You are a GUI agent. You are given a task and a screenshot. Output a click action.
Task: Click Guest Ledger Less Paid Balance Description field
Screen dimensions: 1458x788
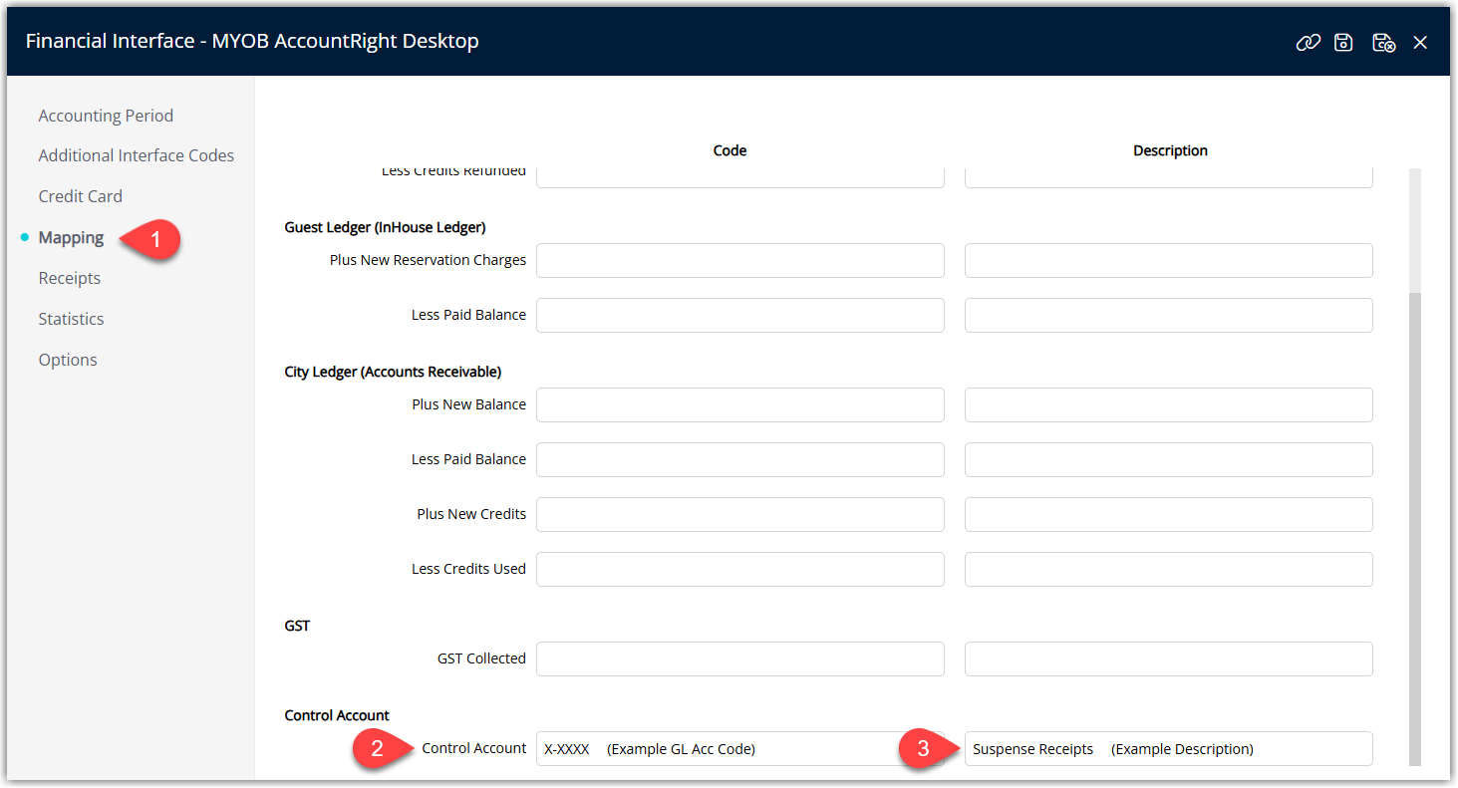point(1169,315)
